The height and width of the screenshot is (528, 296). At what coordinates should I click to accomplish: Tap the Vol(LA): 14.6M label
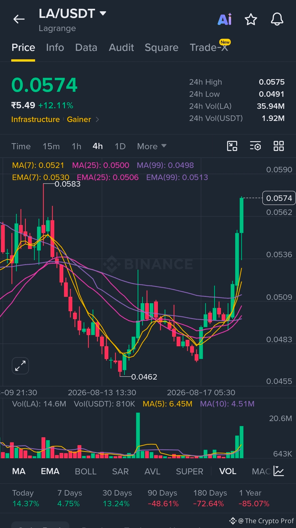tap(39, 404)
